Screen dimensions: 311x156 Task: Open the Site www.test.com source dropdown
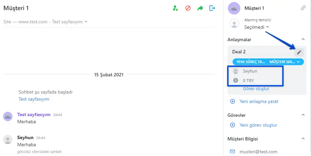coord(45,22)
